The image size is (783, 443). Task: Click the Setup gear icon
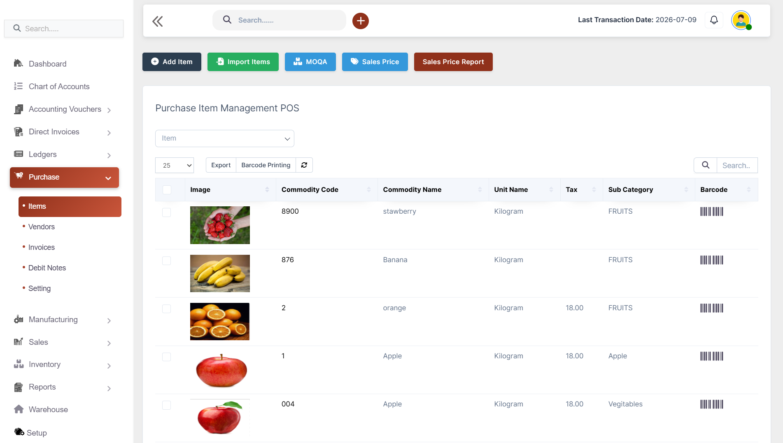coord(19,431)
